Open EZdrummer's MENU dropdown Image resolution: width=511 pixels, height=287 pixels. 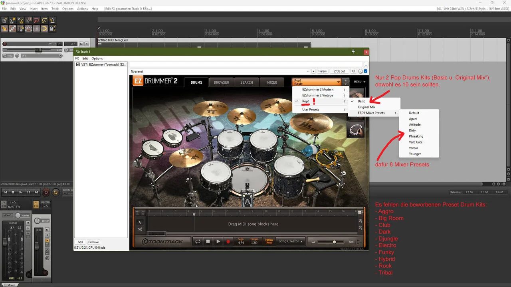pos(358,81)
